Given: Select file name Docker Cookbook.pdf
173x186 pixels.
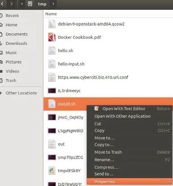Looking at the screenshot, I should 79,37.
